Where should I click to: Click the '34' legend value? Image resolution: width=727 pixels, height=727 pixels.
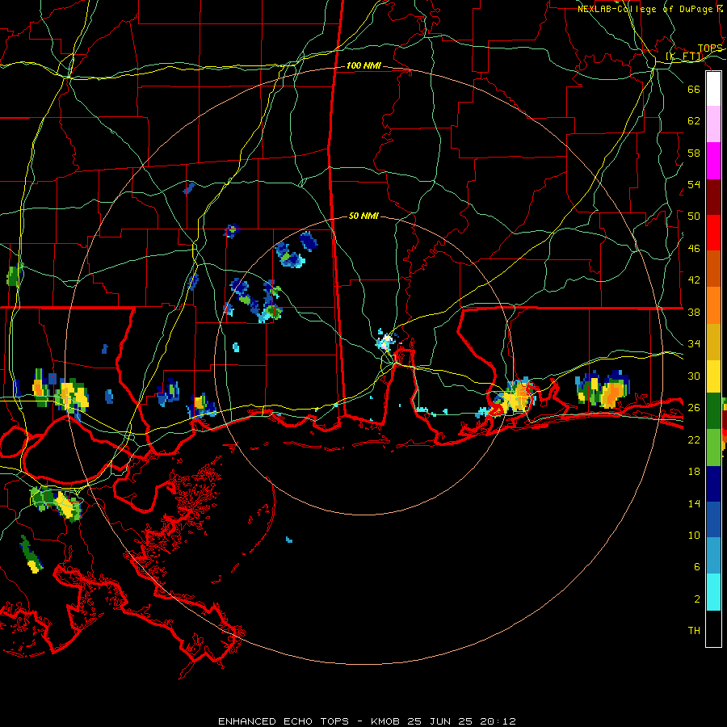[694, 343]
